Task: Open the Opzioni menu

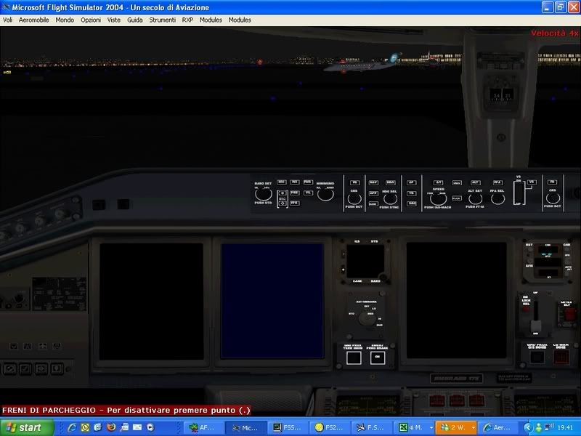Action: coord(91,20)
